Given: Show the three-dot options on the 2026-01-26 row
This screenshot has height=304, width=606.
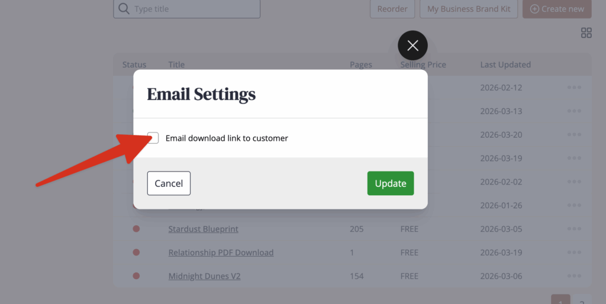Looking at the screenshot, I should 573,206.
